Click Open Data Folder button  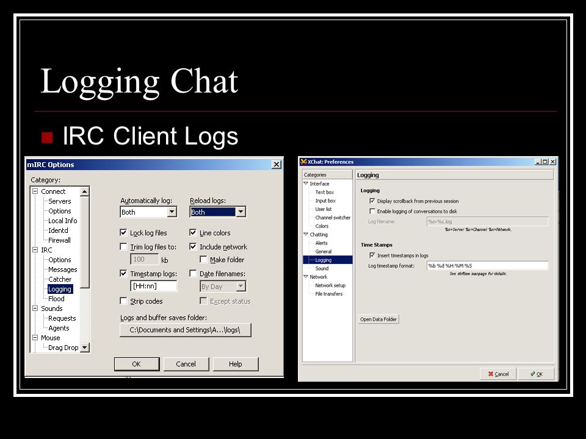coord(378,319)
